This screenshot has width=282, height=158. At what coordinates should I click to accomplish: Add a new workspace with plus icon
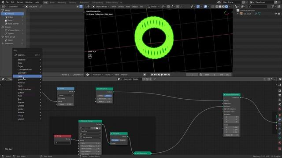pos(121,3)
